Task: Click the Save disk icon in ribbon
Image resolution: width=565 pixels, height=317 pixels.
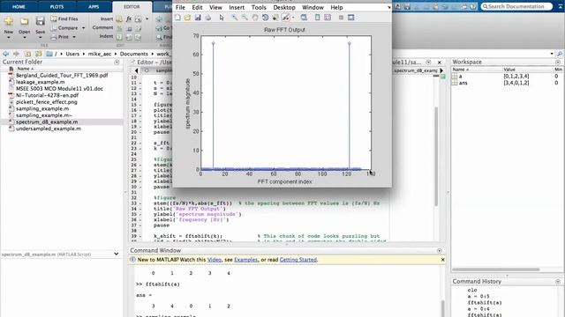Action: tap(40, 21)
